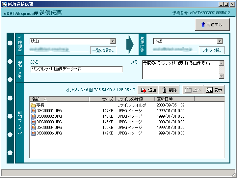
Task: Click the 148KB size cell
Action: (108, 116)
